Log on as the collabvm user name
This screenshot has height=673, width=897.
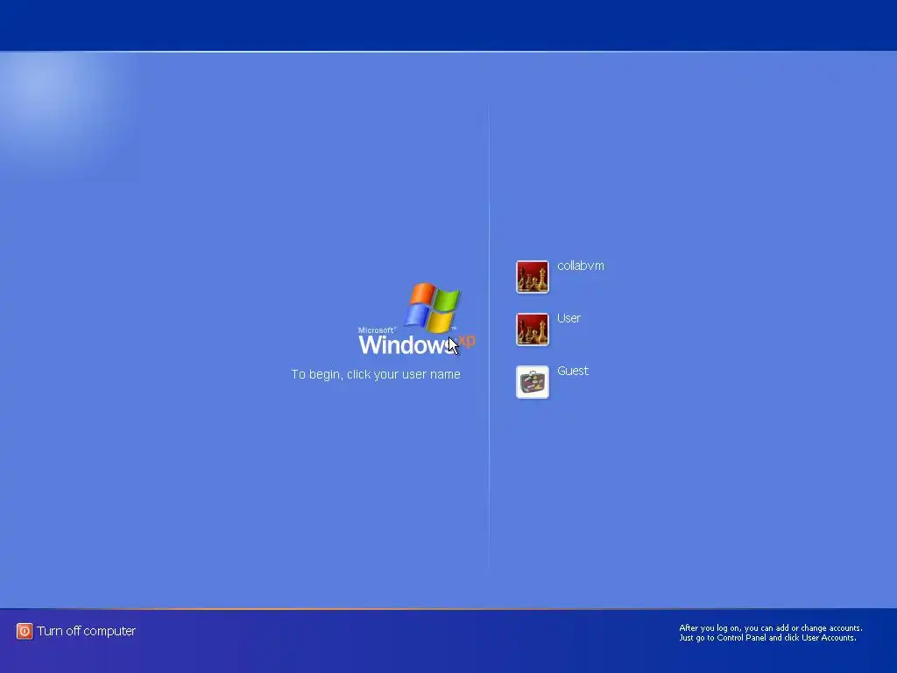pos(580,266)
